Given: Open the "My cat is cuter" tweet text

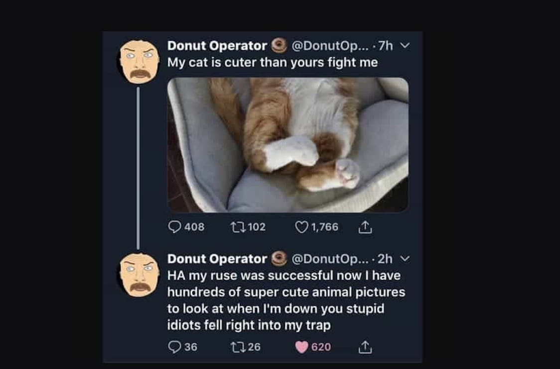Looking at the screenshot, I should click(272, 63).
